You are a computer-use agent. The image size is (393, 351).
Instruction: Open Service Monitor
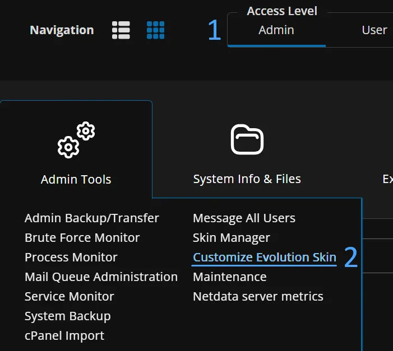pos(70,297)
